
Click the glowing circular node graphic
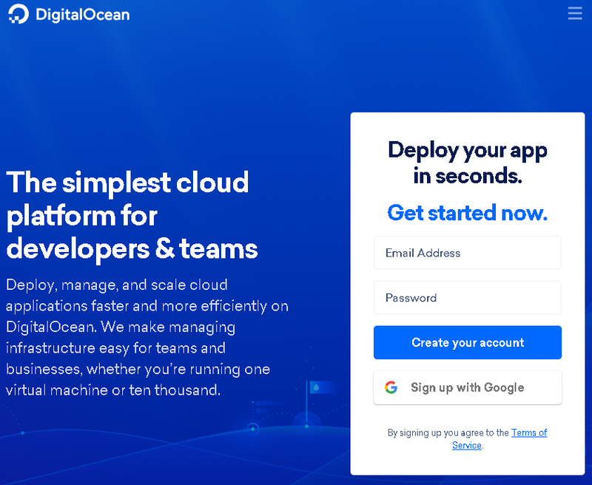[x=252, y=427]
